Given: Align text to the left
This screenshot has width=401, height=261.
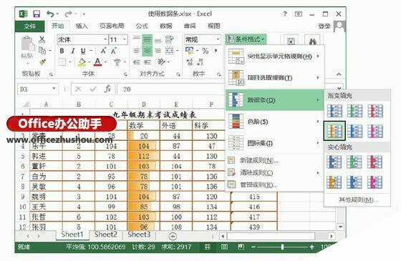Looking at the screenshot, I should 137,51.
